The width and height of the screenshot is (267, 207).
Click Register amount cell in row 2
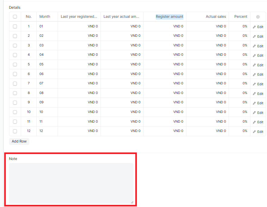click(x=165, y=36)
